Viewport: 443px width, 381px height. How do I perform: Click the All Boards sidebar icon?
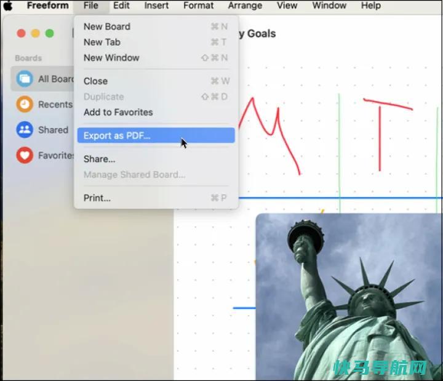point(25,79)
